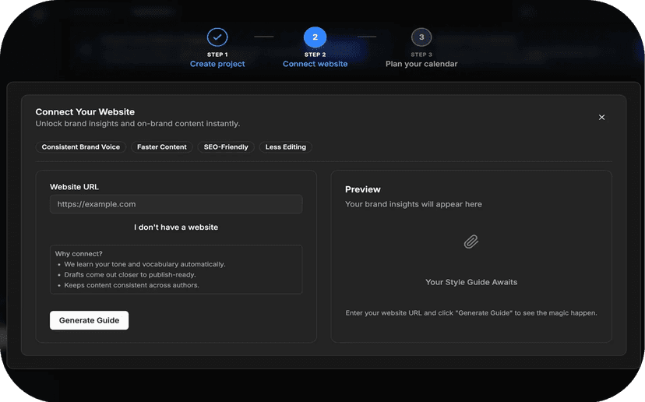Click the Preview heading
The width and height of the screenshot is (645, 402).
point(363,189)
